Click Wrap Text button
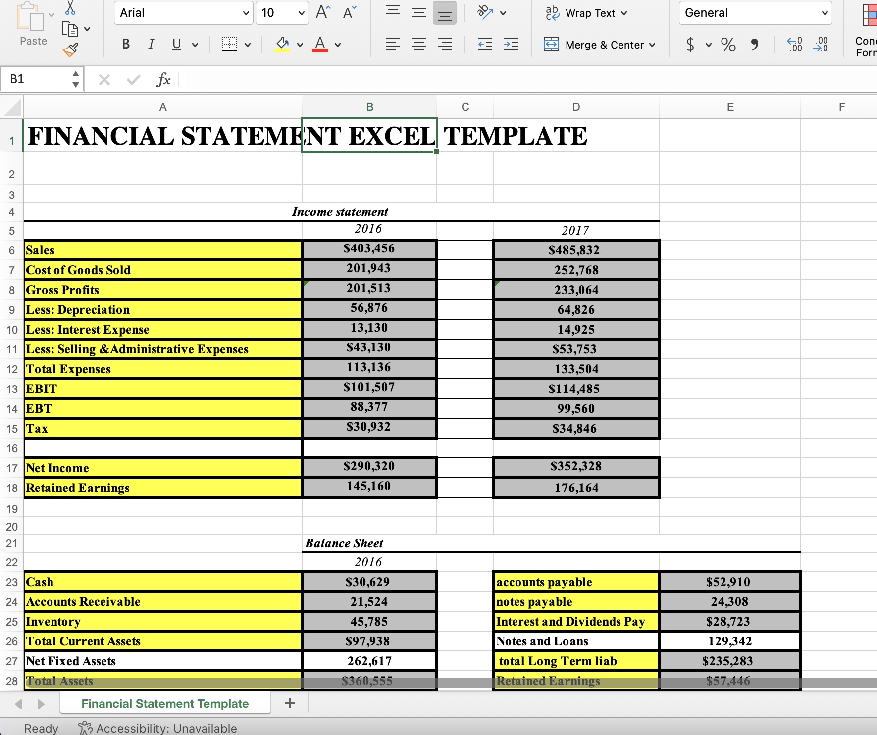 580,13
